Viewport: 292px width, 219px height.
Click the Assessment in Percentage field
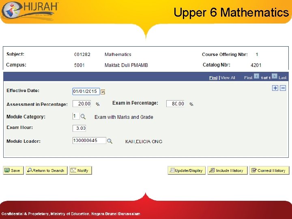click(x=82, y=104)
